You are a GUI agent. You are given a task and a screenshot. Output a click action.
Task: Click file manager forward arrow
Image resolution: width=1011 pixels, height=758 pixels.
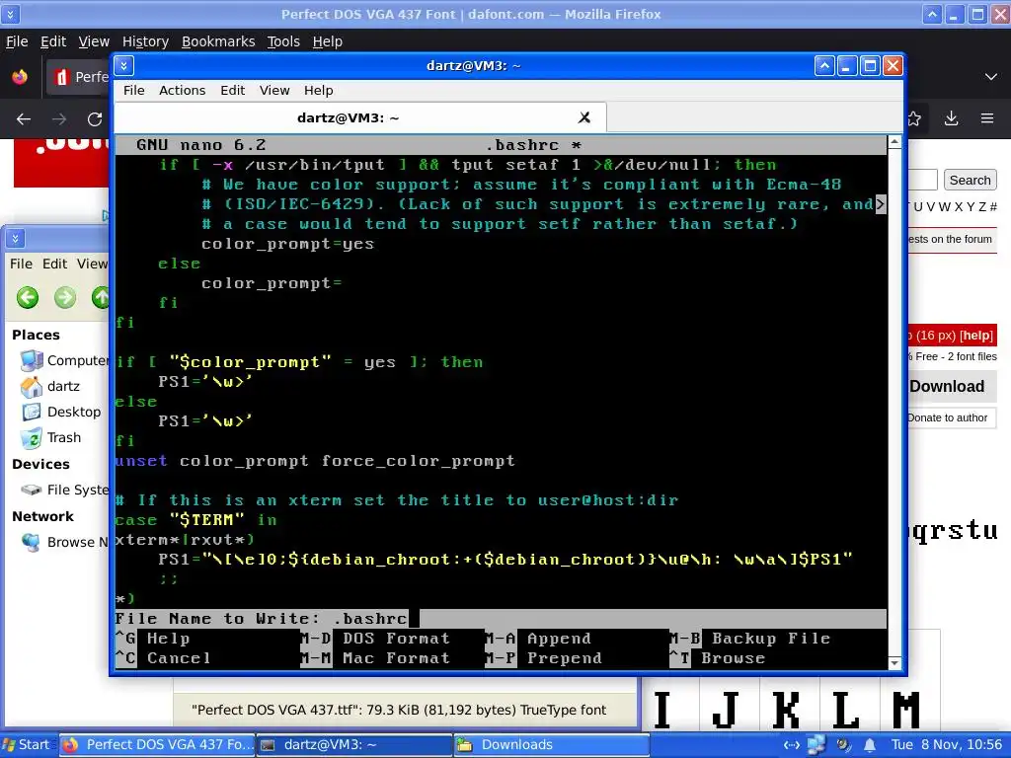[x=64, y=298]
